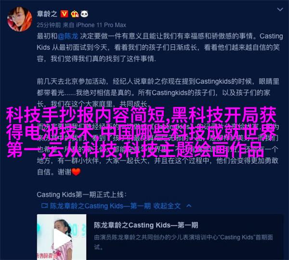Play the Casting Kids video

(x=62, y=239)
